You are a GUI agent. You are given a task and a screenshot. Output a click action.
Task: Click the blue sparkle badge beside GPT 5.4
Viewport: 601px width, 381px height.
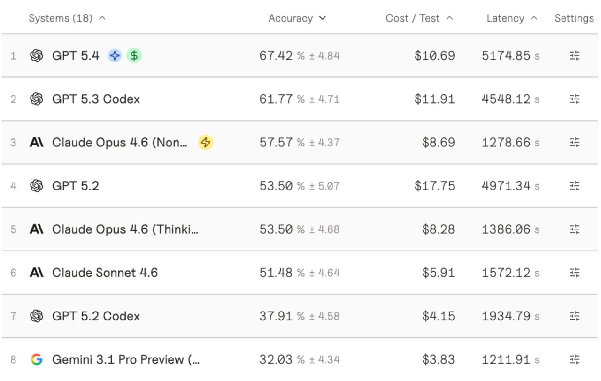tap(115, 56)
